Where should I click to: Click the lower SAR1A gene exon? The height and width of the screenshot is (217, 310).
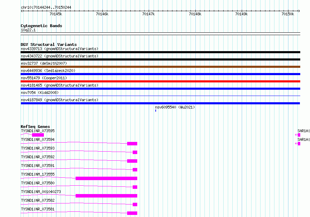click(299, 144)
